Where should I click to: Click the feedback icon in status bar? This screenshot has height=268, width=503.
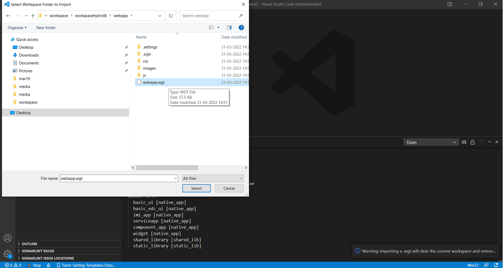tap(486, 265)
